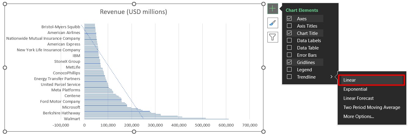Image resolution: width=410 pixels, height=135 pixels.
Task: Open the Chart Styles paintbrush button
Action: [273, 23]
